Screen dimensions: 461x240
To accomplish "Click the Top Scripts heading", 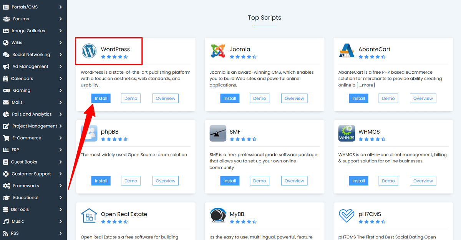I will coord(264,17).
